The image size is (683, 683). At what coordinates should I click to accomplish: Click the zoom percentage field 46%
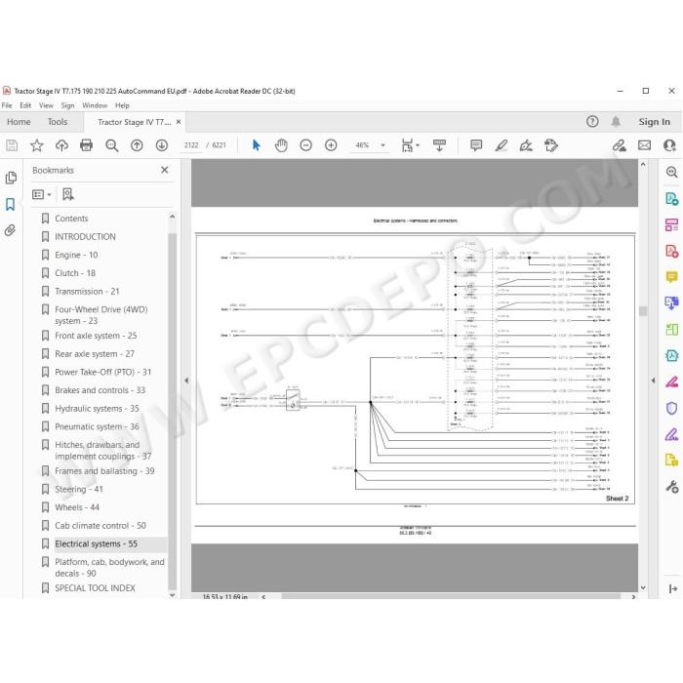[362, 145]
